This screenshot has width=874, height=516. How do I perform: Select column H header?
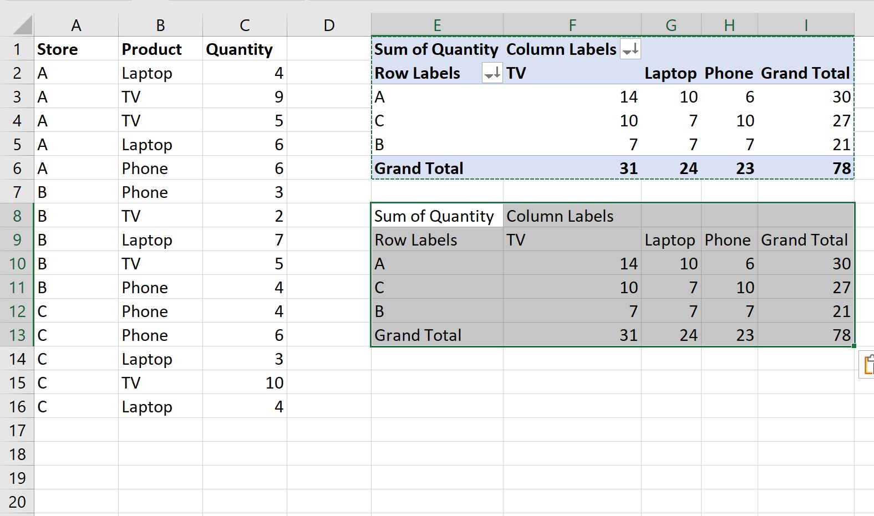(x=729, y=25)
